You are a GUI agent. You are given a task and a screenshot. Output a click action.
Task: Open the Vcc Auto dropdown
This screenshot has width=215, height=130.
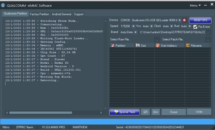pyautogui.click(x=151, y=26)
